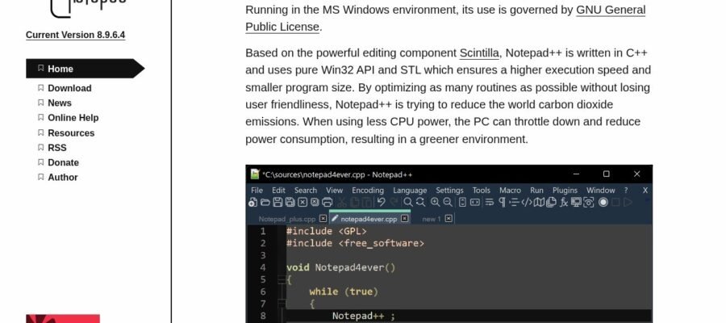Open the ? help menu
The width and height of the screenshot is (726, 323).
pos(626,190)
